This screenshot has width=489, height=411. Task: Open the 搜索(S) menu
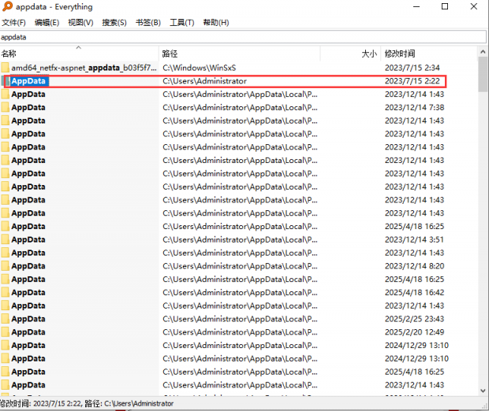tap(114, 22)
